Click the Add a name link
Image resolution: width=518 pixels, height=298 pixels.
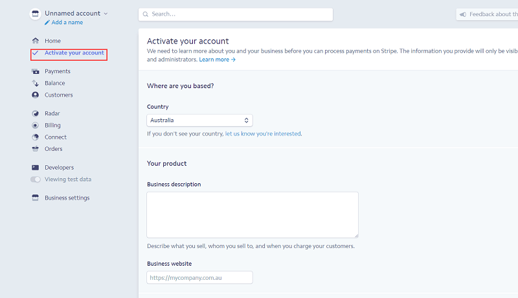(x=67, y=23)
